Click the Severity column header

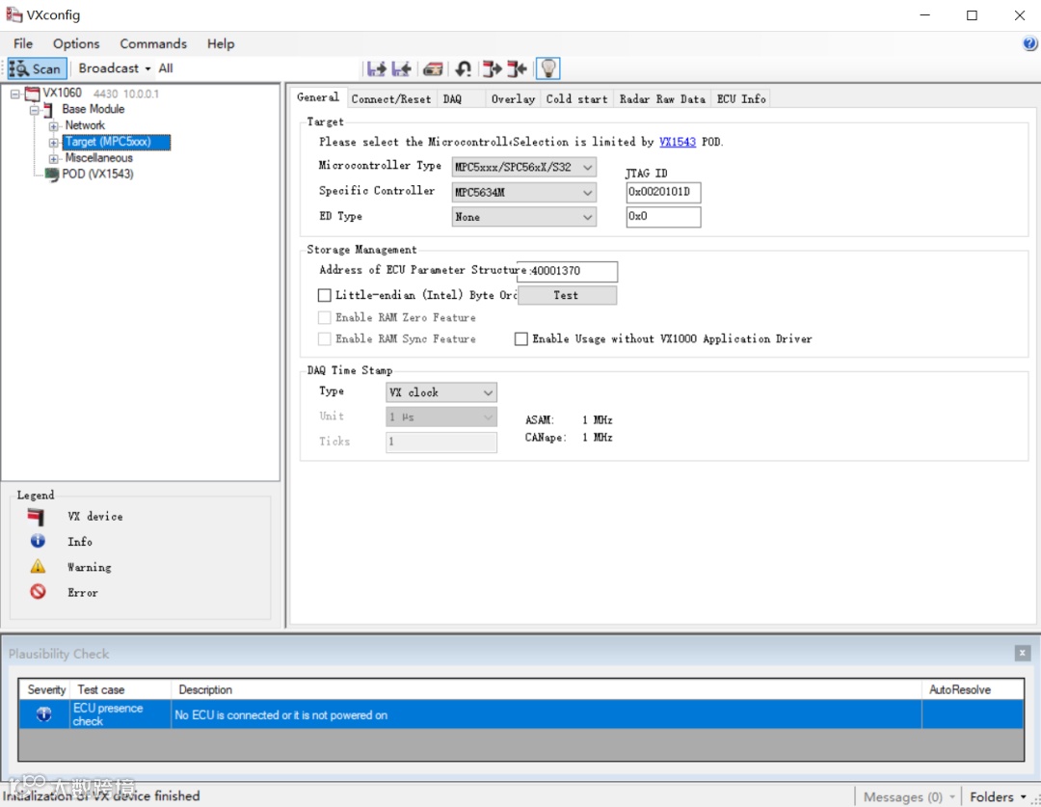coord(46,689)
